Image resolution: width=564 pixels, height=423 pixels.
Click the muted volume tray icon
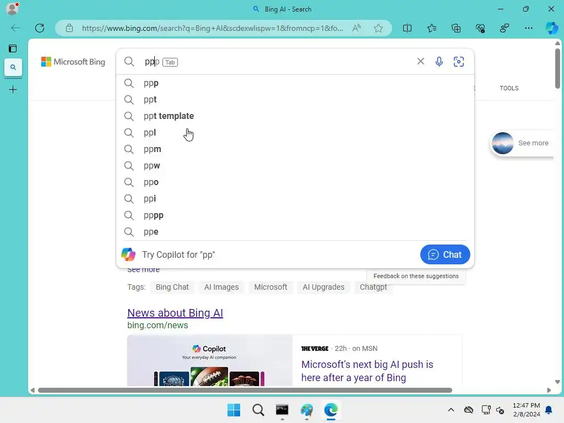[x=500, y=410]
